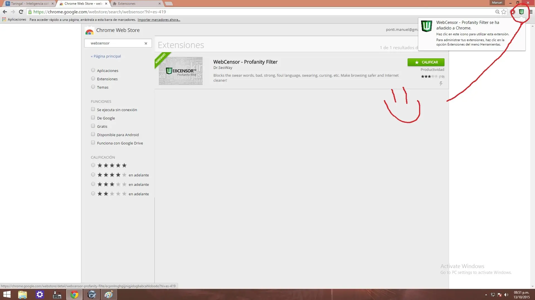Select the Extensiones radio filter
The width and height of the screenshot is (535, 300).
tap(93, 79)
